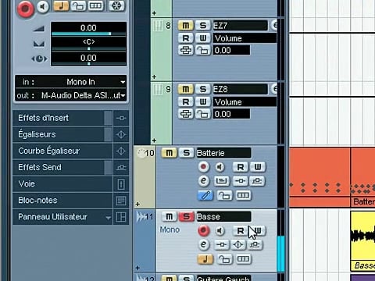Click the Effets d'Insert bypass icon
Image resolution: width=375 pixels, height=281 pixels.
121,118
